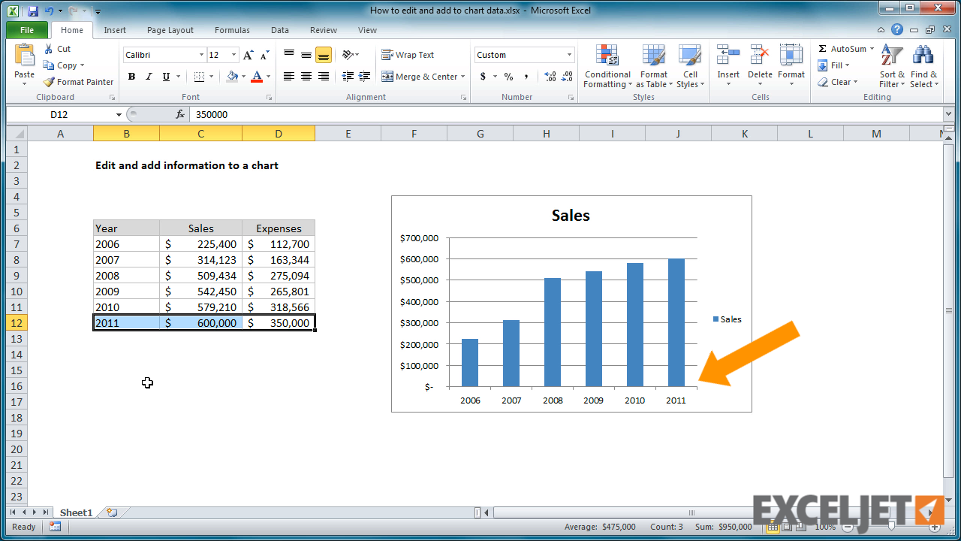Toggle Italic formatting

[149, 77]
